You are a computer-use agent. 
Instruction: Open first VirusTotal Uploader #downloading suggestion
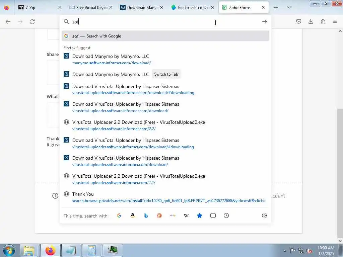point(165,89)
